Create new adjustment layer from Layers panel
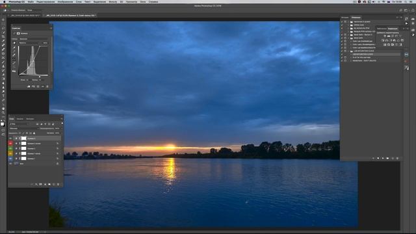The image size is (416, 234). [x=45, y=184]
